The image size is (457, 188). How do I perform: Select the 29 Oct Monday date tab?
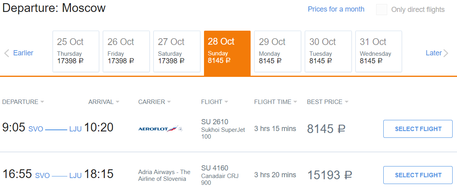[x=278, y=51]
